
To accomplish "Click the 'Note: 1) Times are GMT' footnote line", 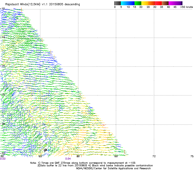I will click(83, 163).
